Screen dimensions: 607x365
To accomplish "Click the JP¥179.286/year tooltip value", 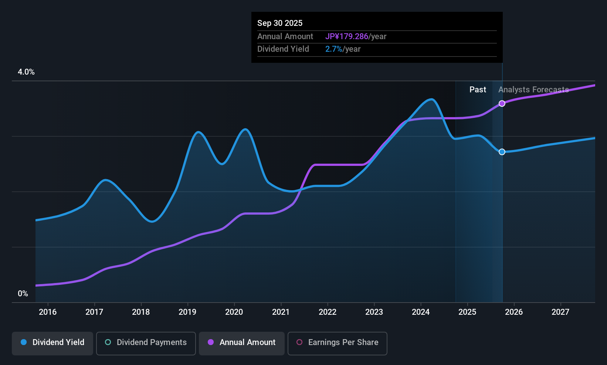I will pos(356,36).
